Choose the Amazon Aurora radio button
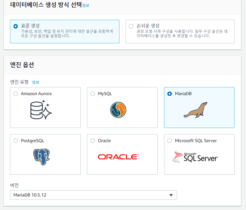246x210 pixels. 16,94
